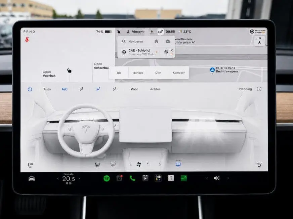Viewport: 293px width, 219px height.
Task: Navigate to Work via briefcase icon
Action: tap(168, 41)
